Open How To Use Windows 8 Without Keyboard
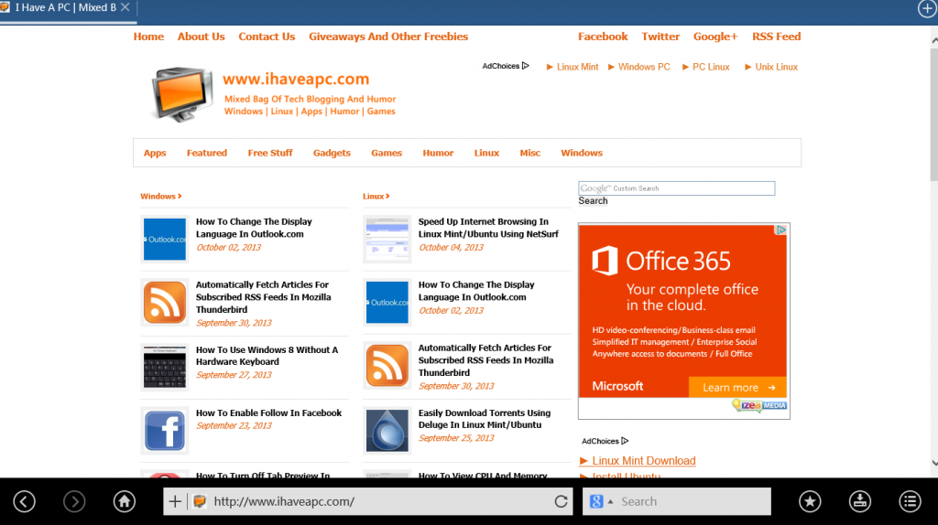938x525 pixels. pos(267,356)
